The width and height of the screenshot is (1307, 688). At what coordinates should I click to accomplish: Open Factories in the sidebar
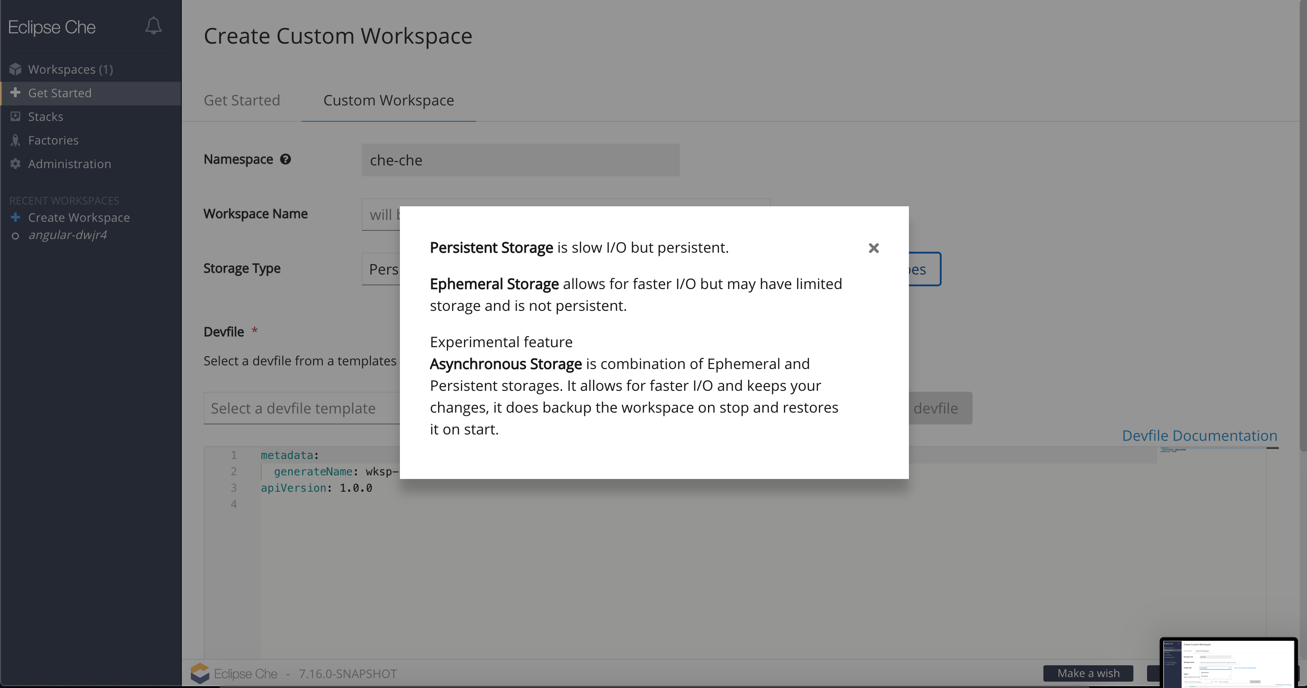pyautogui.click(x=53, y=140)
